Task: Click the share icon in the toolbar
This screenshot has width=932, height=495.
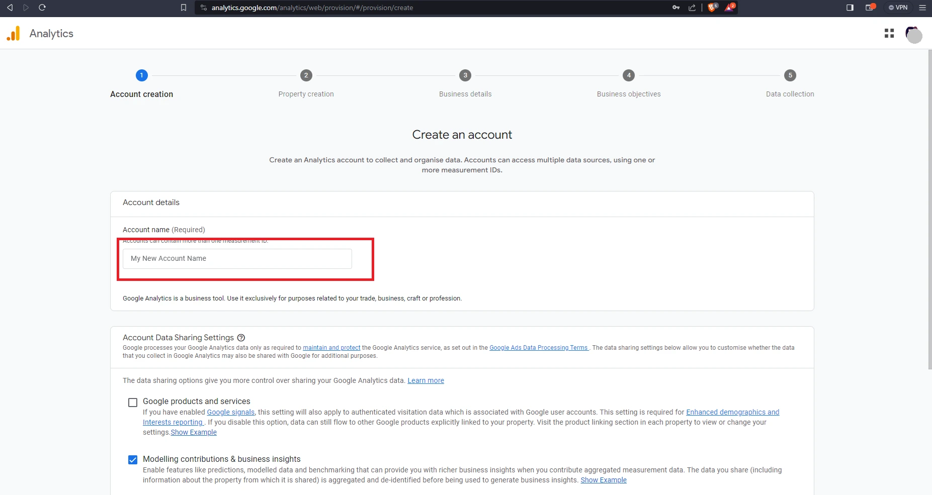Action: click(x=692, y=8)
